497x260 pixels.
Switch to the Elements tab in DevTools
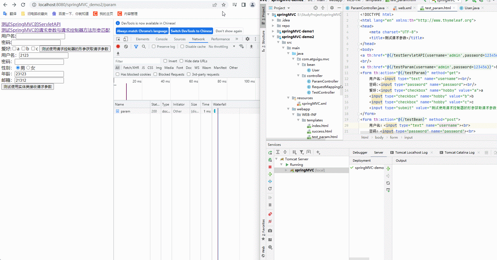coord(143,39)
